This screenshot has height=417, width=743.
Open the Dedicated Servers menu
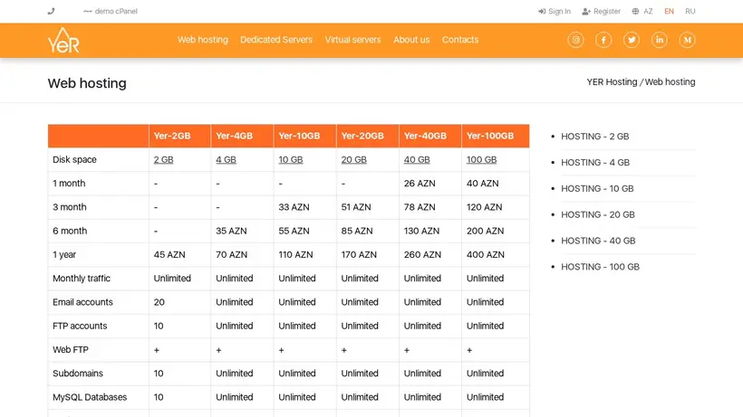pos(276,40)
